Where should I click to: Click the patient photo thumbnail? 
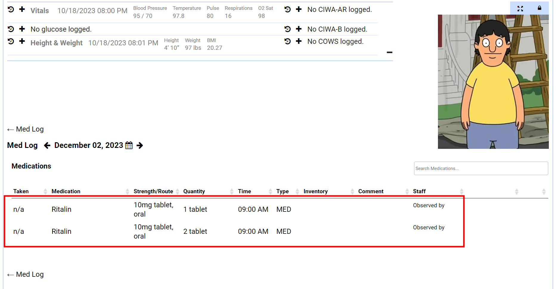493,82
